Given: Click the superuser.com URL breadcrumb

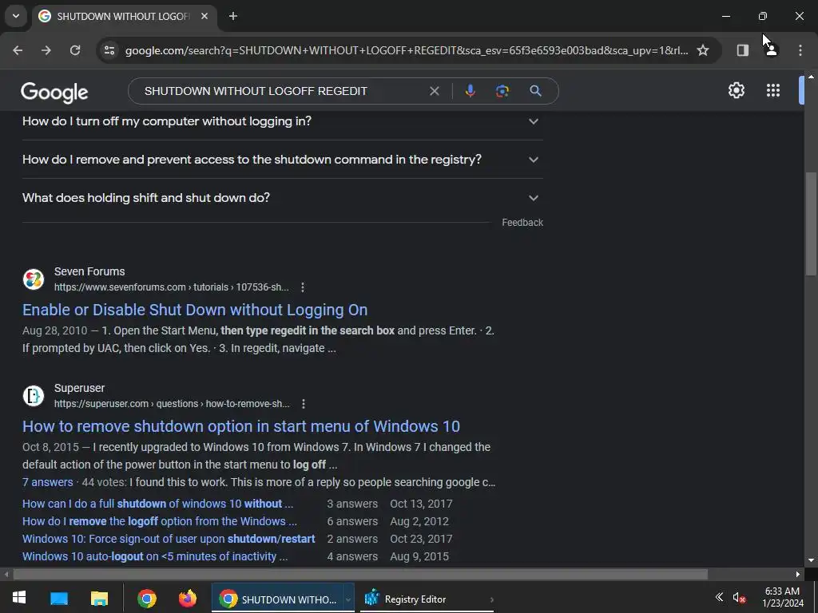Looking at the screenshot, I should pyautogui.click(x=172, y=404).
